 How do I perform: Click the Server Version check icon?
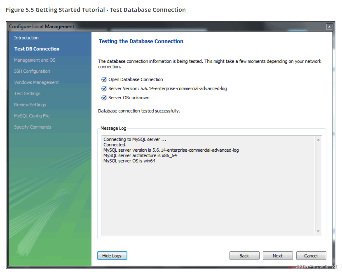[104, 89]
